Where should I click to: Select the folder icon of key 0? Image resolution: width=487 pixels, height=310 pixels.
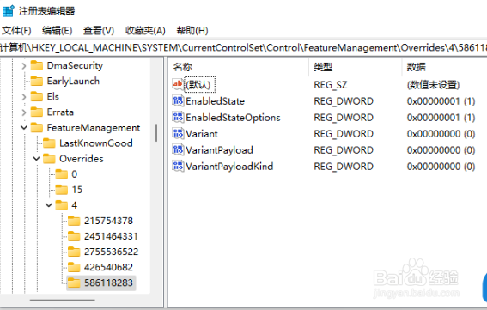pos(62,174)
